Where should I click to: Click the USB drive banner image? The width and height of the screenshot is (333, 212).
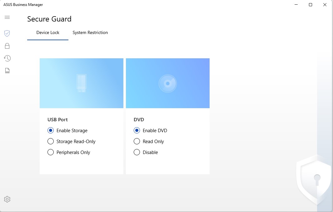point(82,83)
